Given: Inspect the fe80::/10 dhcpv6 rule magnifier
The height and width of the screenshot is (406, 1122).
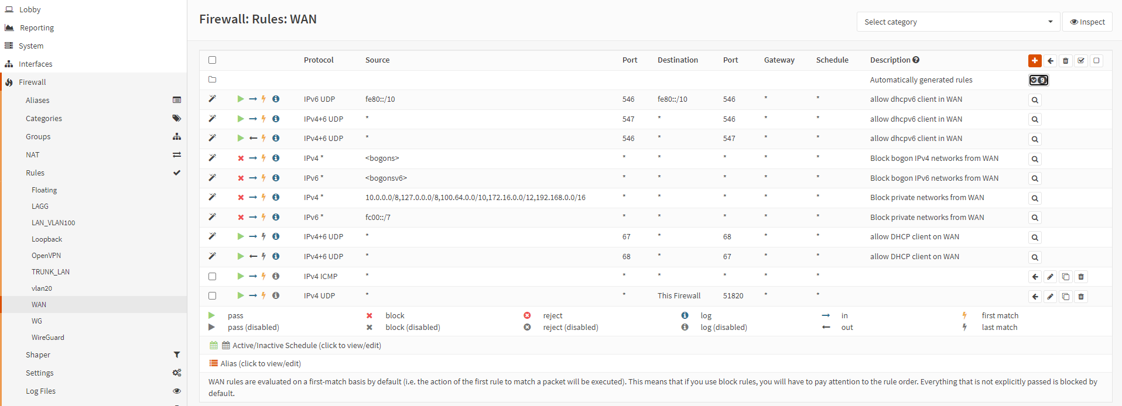Looking at the screenshot, I should 1035,100.
